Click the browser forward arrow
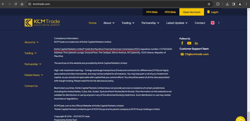The height and width of the screenshot is (121, 250). 9,4
